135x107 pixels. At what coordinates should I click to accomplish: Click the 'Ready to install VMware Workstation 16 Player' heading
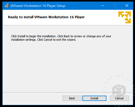[x=46, y=17]
